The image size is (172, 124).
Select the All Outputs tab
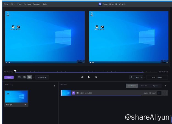pyautogui.click(x=132, y=86)
